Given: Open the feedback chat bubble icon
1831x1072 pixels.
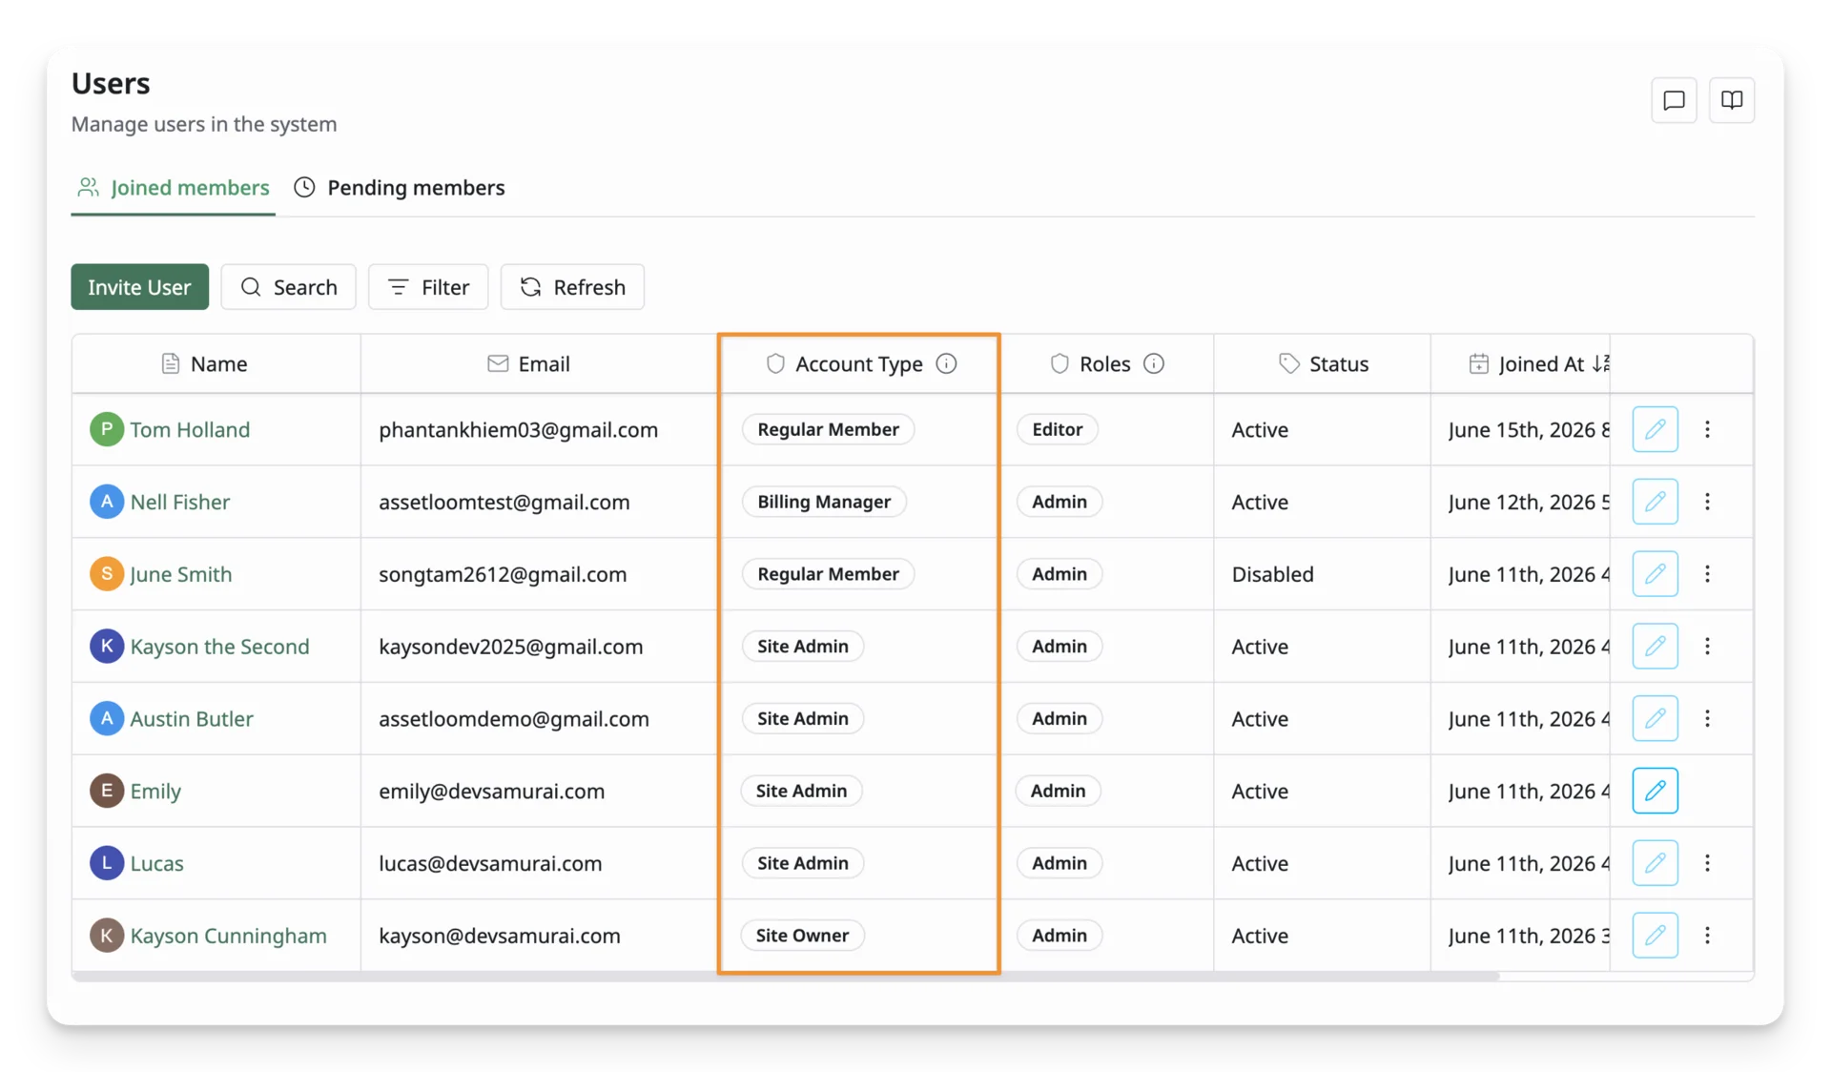Looking at the screenshot, I should (1674, 100).
